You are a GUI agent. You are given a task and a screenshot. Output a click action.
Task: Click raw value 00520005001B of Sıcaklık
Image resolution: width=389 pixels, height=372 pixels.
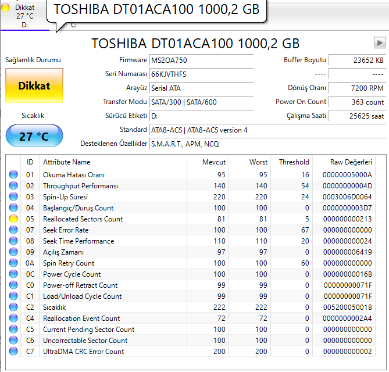click(x=347, y=307)
